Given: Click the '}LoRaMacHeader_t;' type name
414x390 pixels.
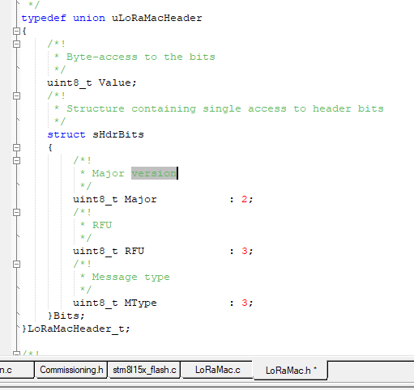Looking at the screenshot, I should (x=76, y=329).
